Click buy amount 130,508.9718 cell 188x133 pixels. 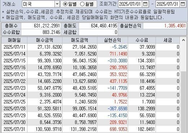point(45,129)
